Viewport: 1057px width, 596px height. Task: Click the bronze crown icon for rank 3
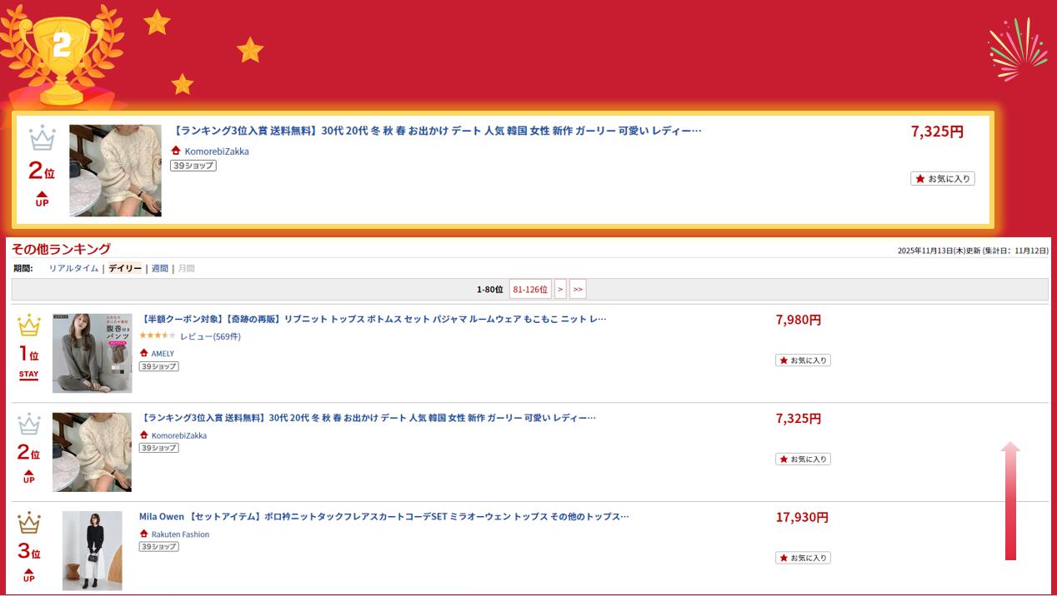[29, 523]
